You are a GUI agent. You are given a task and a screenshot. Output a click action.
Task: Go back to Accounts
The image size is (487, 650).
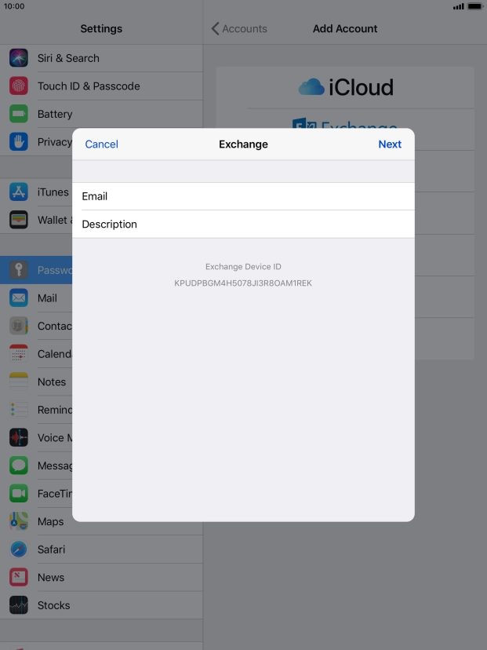coord(239,29)
